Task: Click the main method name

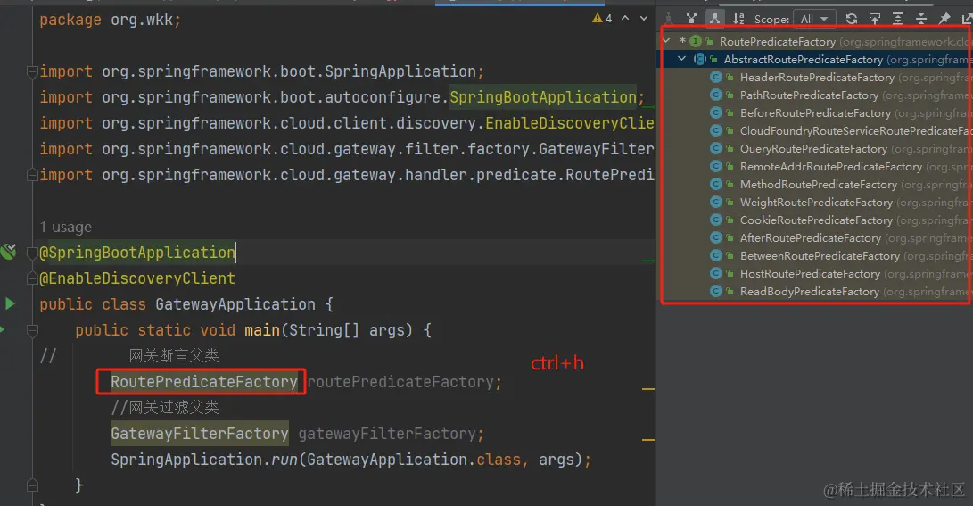Action: coord(262,330)
